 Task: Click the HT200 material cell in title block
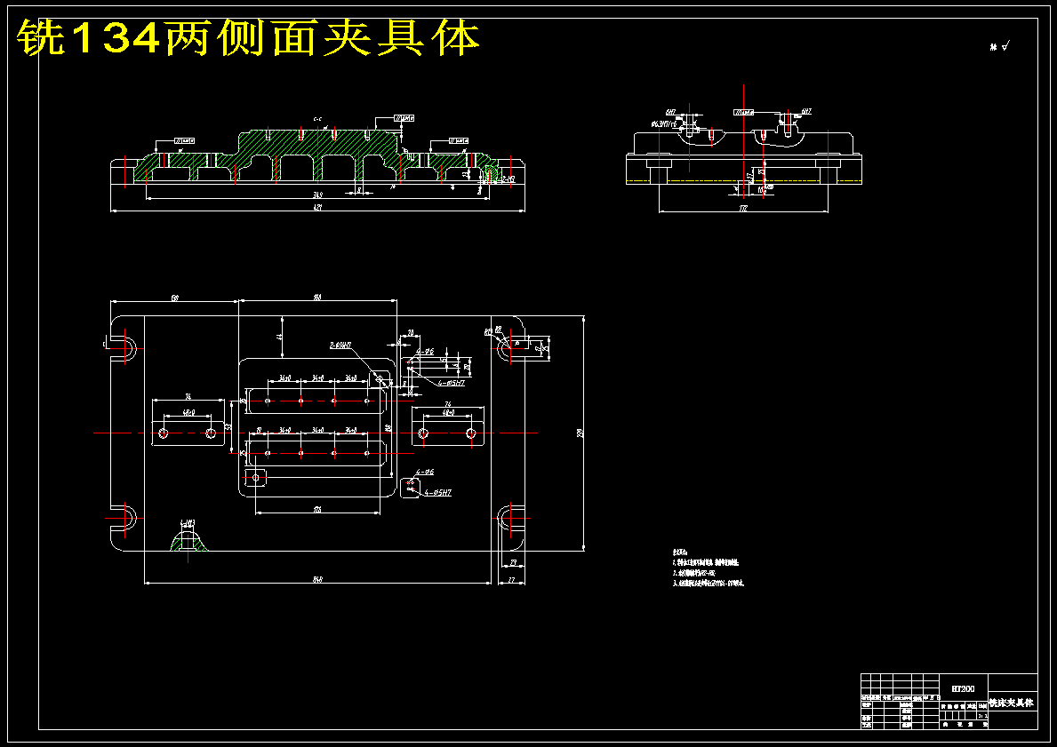[963, 688]
